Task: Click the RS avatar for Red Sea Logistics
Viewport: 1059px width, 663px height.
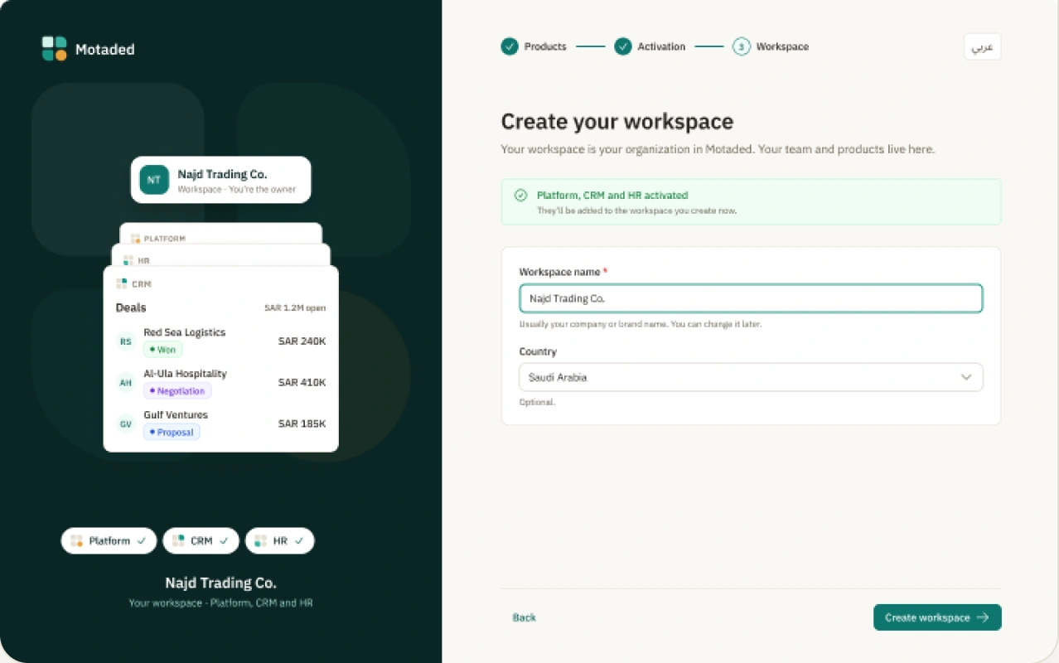Action: 126,341
